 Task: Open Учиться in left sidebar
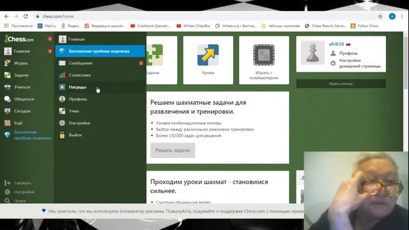[x=17, y=87]
